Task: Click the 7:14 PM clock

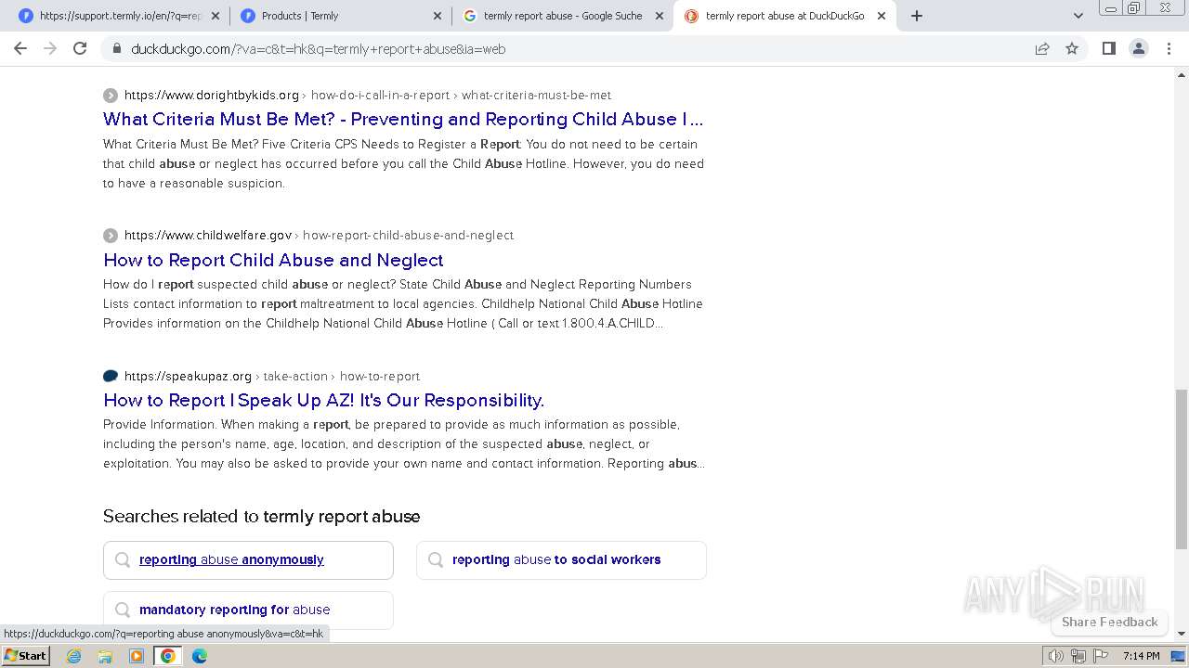Action: 1141,656
